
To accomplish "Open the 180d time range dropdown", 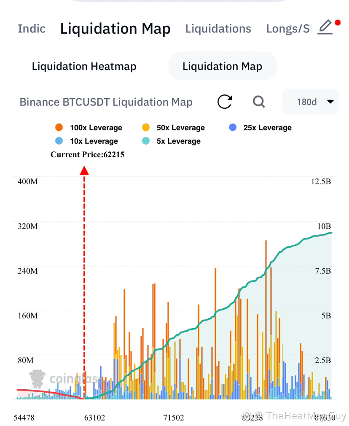I will (x=311, y=102).
